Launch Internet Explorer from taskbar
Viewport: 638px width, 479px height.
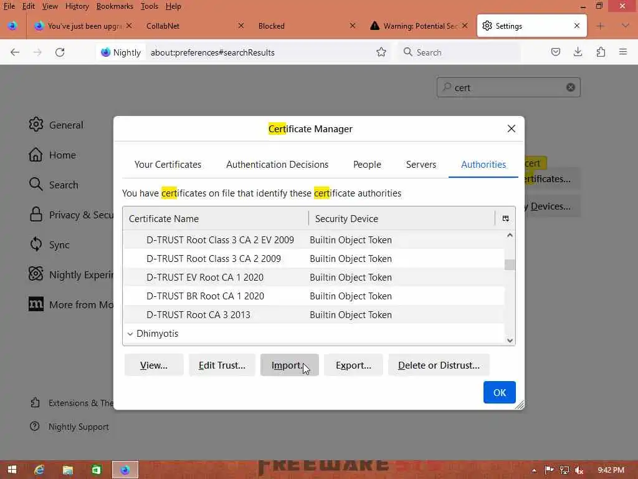tap(39, 470)
